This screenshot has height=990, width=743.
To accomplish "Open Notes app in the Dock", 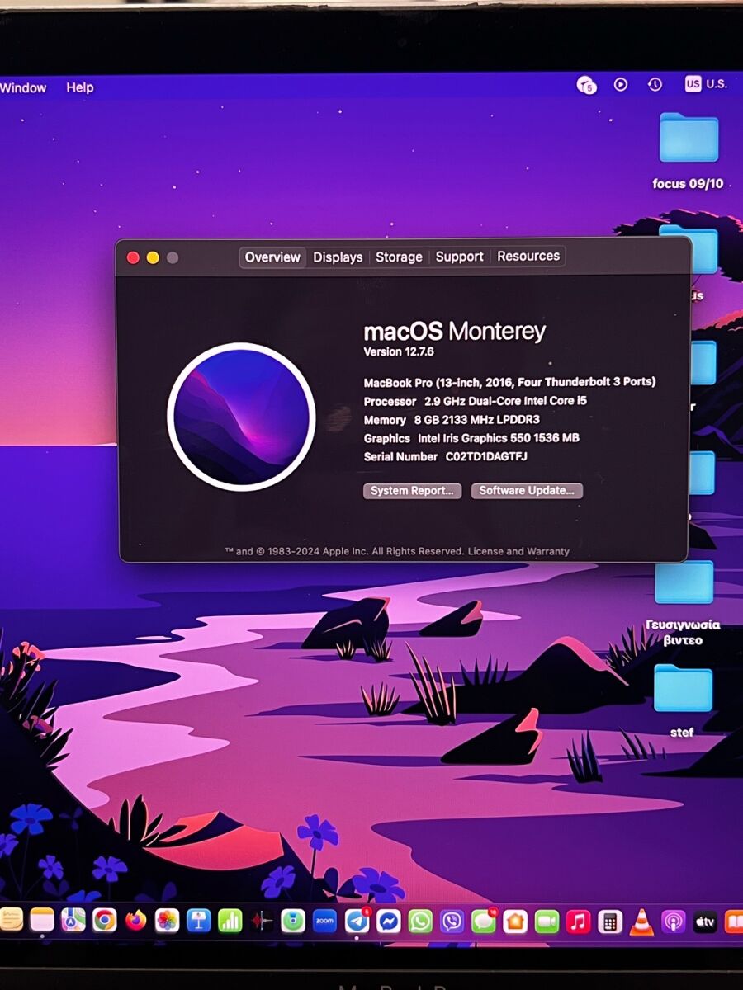I will (41, 920).
